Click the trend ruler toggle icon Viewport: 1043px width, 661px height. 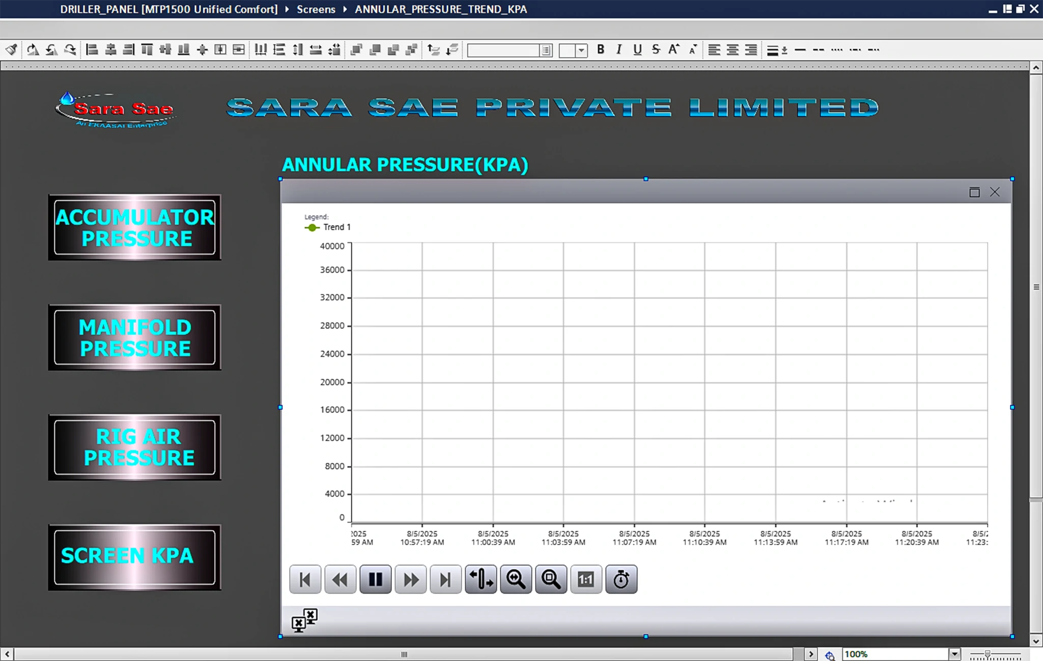click(x=481, y=580)
